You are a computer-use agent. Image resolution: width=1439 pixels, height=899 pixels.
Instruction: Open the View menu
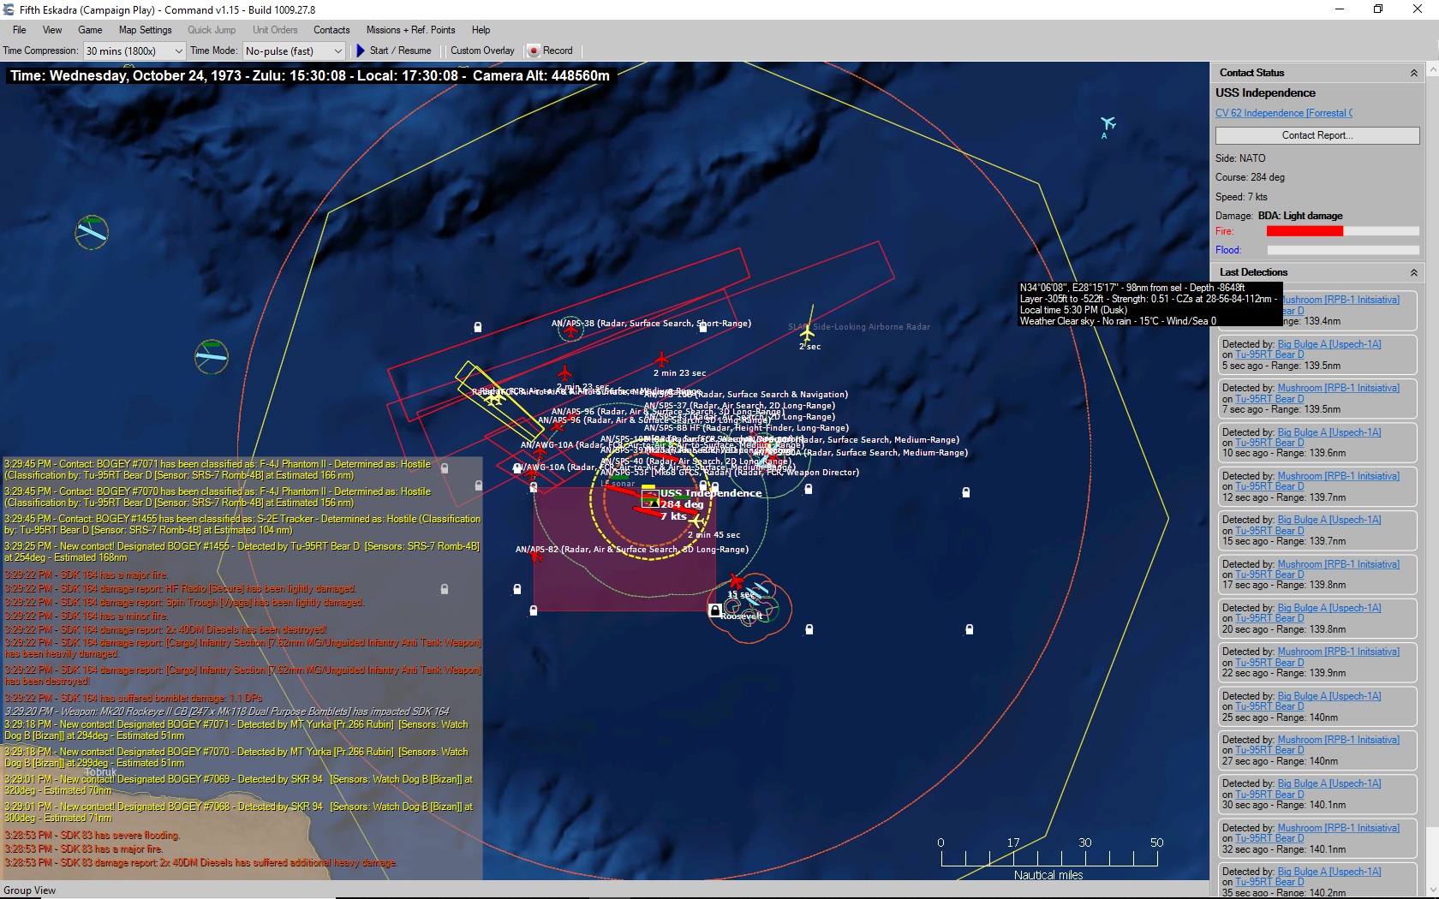52,30
